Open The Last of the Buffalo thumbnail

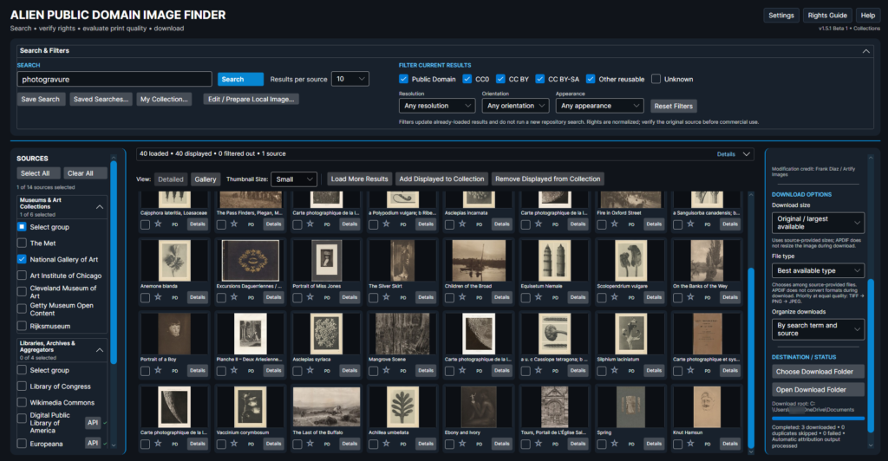point(326,406)
